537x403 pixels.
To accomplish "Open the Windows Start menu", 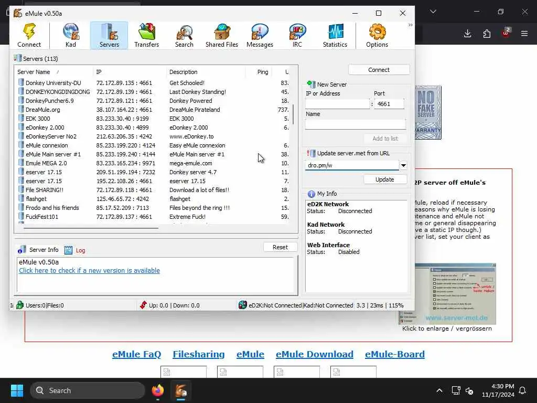I will [x=17, y=390].
